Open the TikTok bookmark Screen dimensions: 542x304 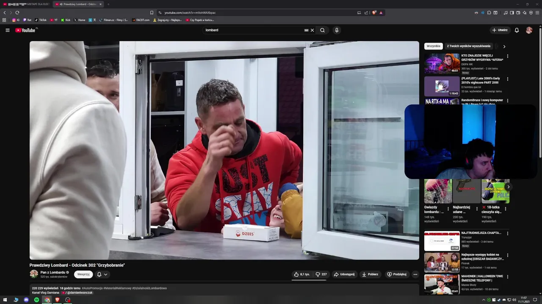pyautogui.click(x=41, y=20)
